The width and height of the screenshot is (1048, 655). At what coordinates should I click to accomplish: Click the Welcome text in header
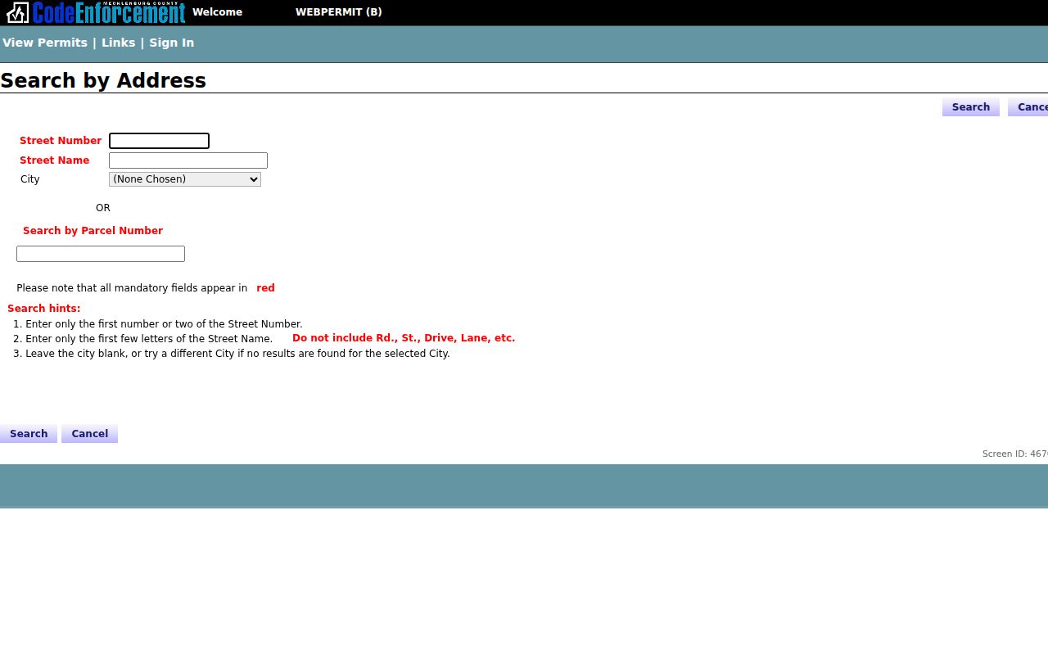(x=217, y=12)
